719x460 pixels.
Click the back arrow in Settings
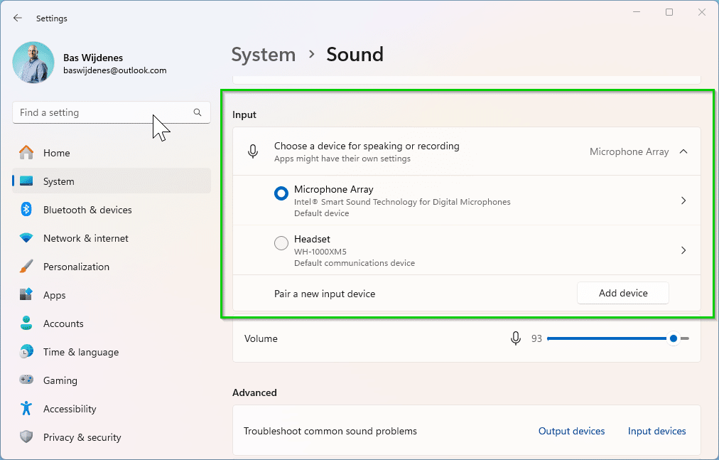click(18, 18)
